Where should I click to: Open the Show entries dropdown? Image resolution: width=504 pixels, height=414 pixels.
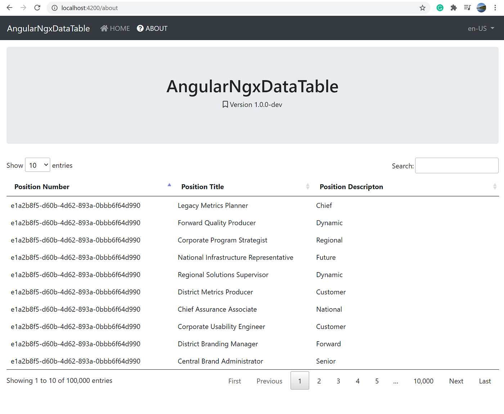point(37,165)
